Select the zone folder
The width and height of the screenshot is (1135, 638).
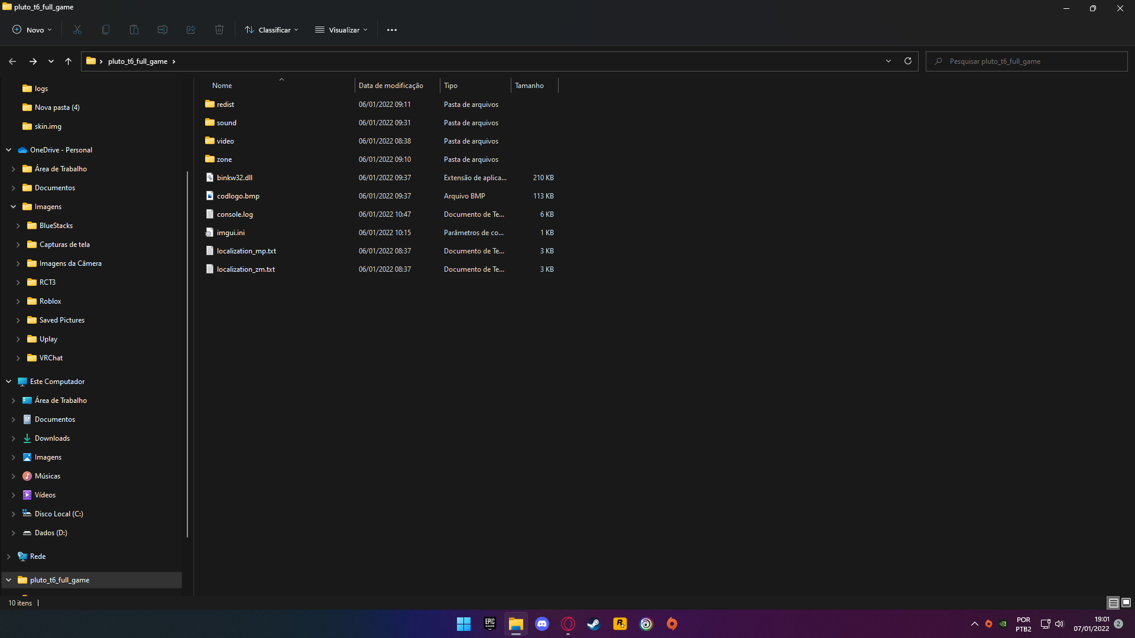pos(224,159)
